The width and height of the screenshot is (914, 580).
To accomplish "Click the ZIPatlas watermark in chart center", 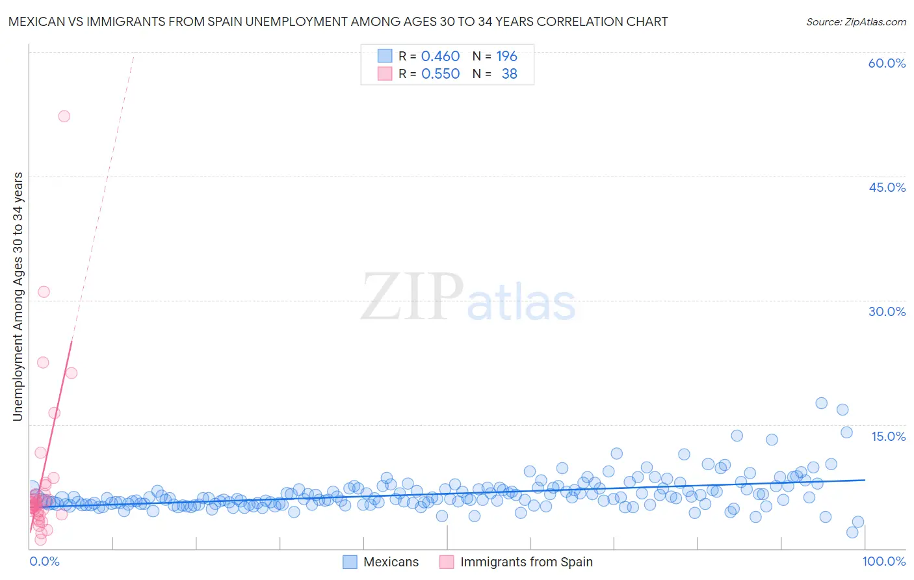I will pyautogui.click(x=468, y=297).
